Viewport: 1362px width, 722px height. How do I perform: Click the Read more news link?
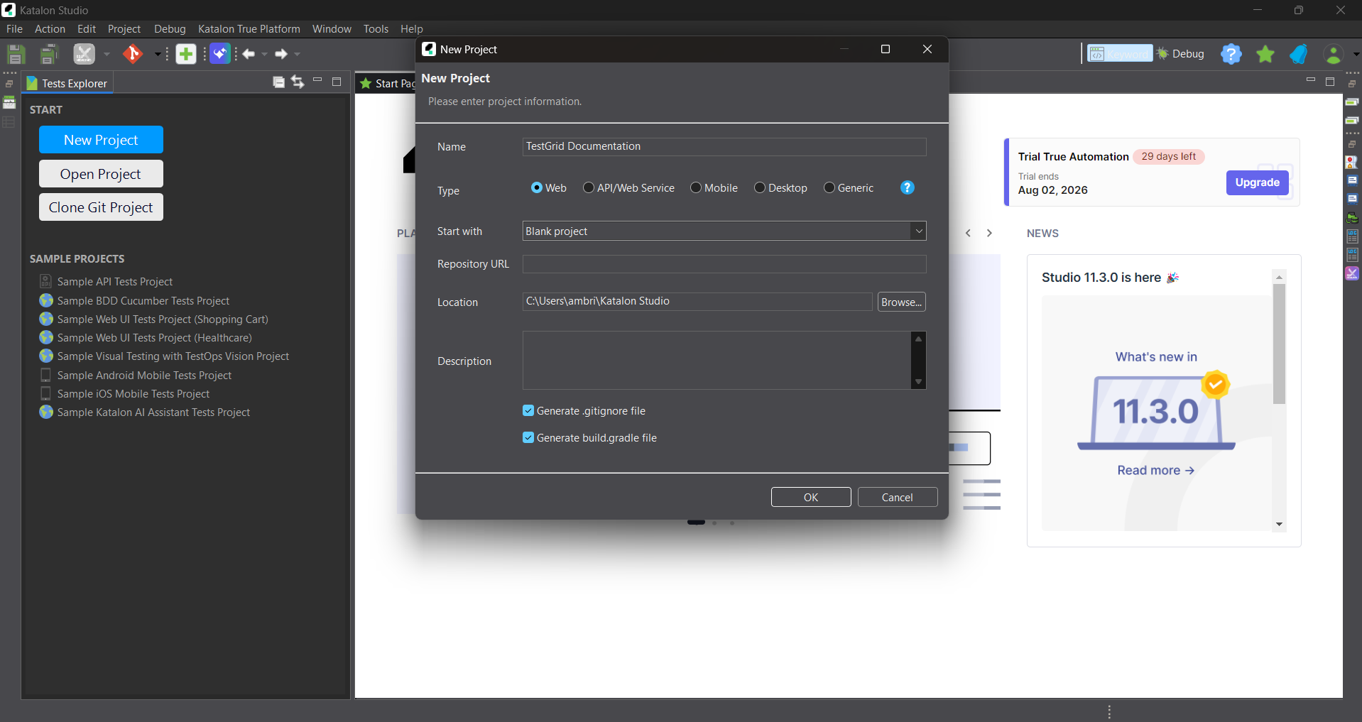pos(1156,470)
